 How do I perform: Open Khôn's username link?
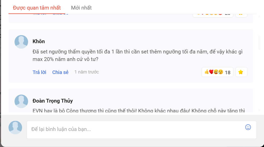[x=39, y=41]
